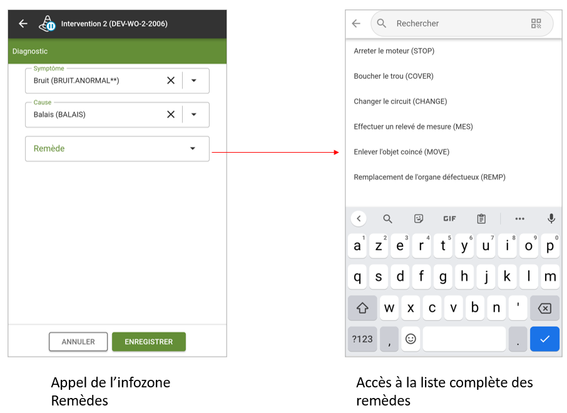
Task: Click the ANNULER button
Action: [78, 342]
